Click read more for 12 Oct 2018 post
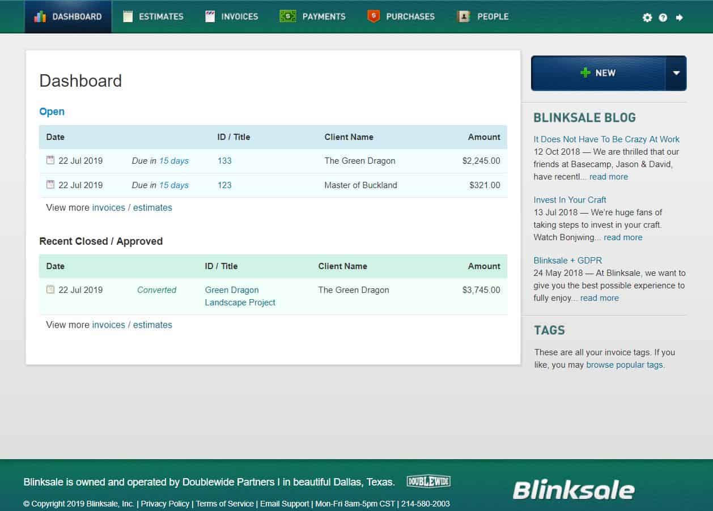 pos(609,177)
